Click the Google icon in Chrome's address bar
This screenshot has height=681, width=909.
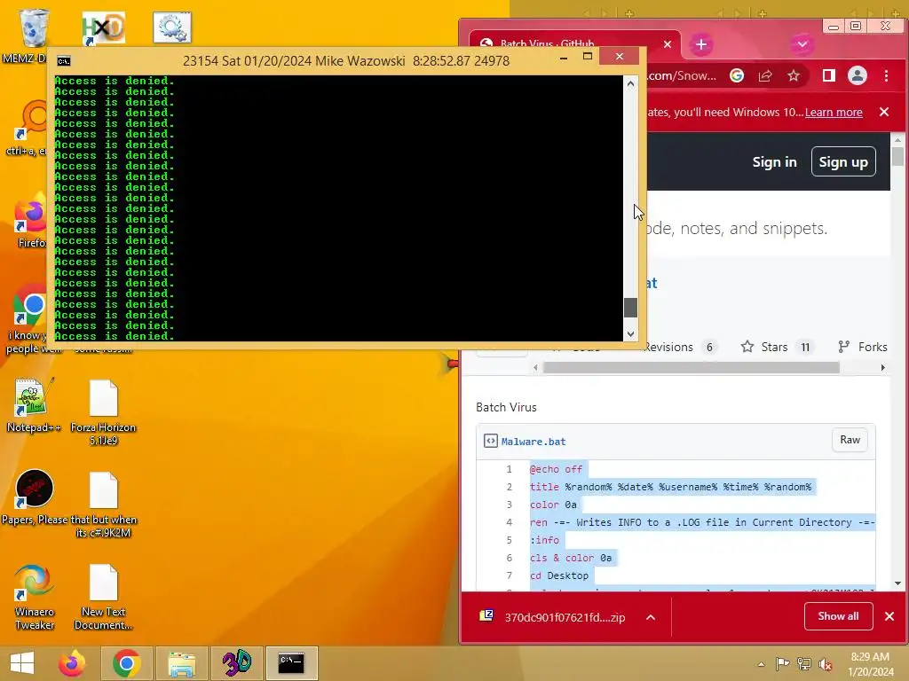pos(737,76)
